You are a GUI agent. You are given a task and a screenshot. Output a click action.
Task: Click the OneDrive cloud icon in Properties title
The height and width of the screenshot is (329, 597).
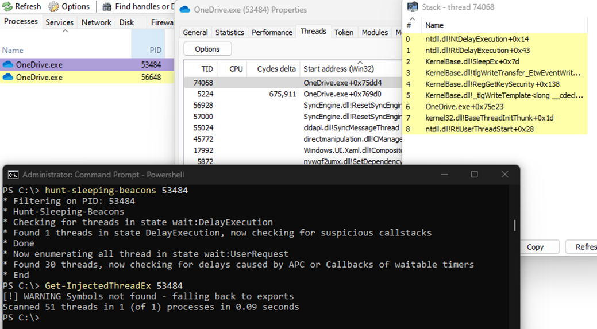click(185, 10)
